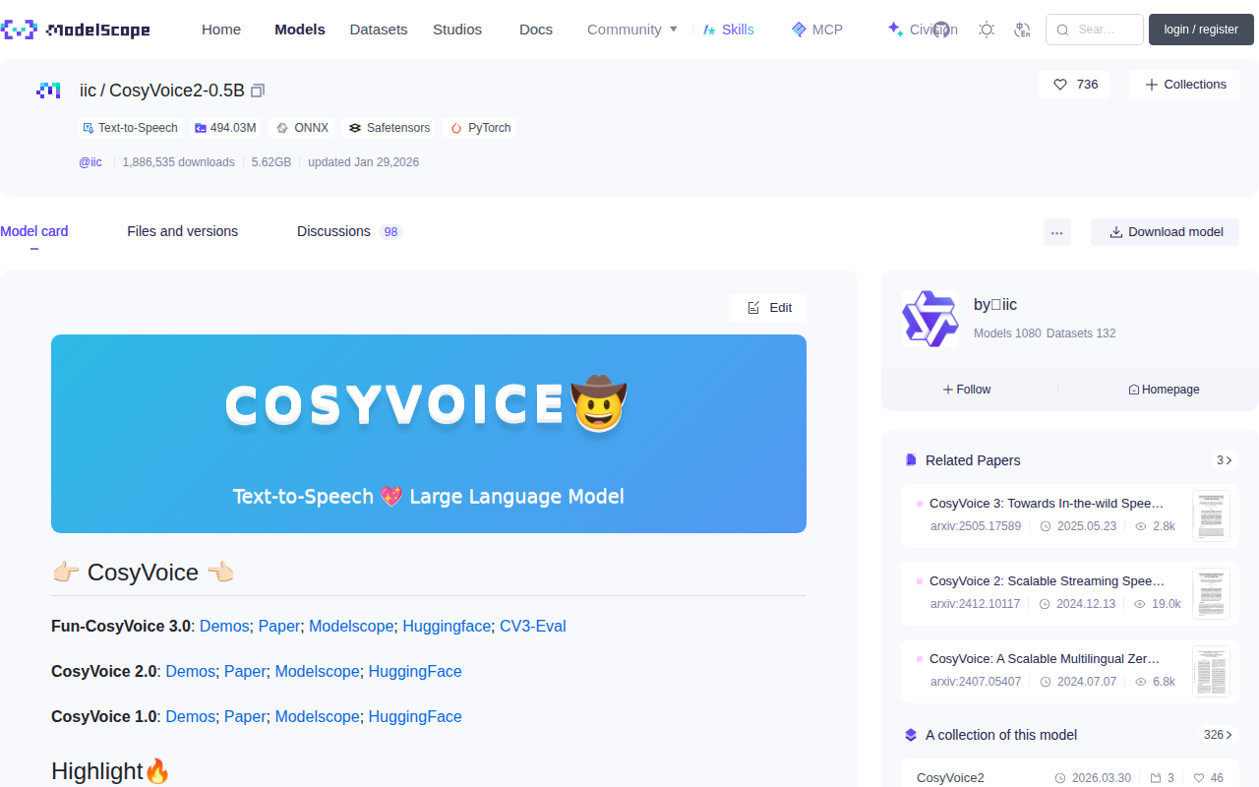The width and height of the screenshot is (1259, 787).
Task: Switch language with the translate icon
Action: 1022,30
